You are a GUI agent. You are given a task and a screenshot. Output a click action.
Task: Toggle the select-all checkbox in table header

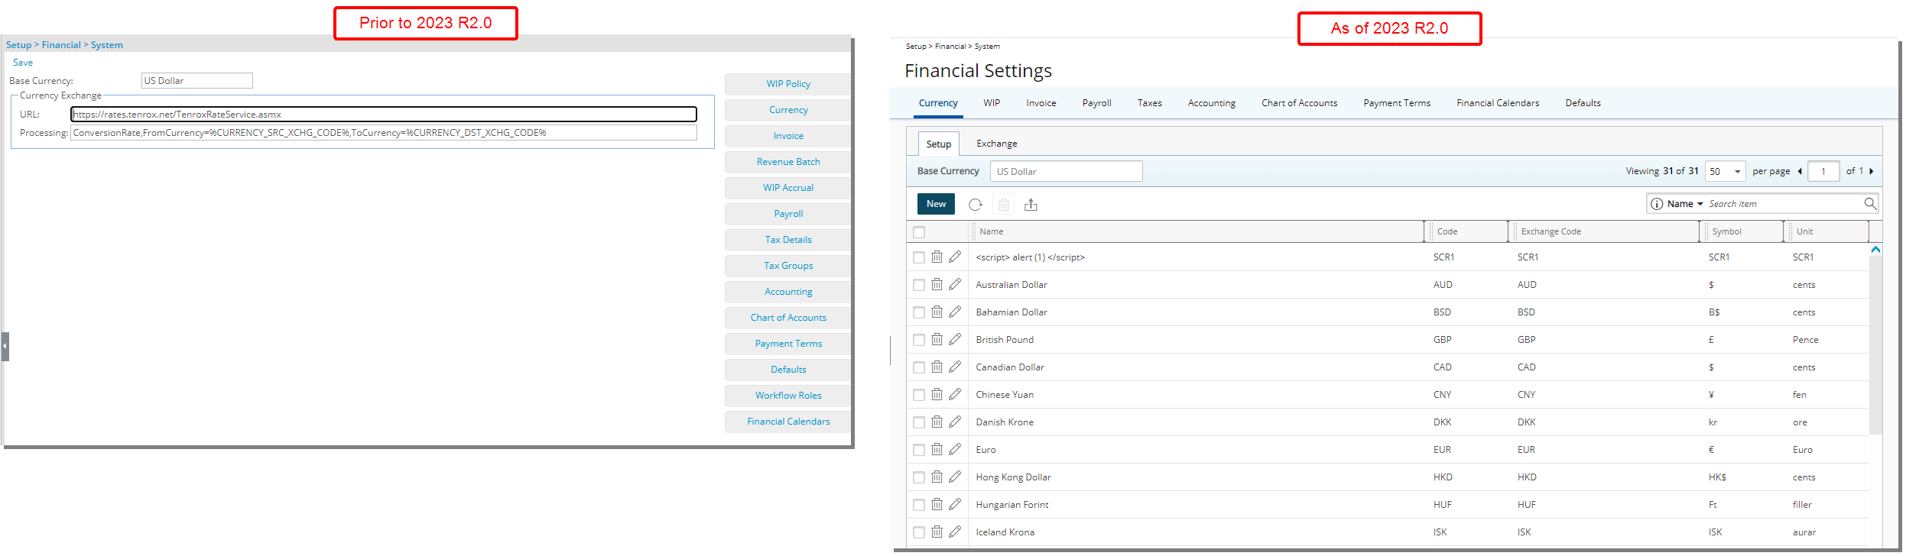pyautogui.click(x=919, y=232)
